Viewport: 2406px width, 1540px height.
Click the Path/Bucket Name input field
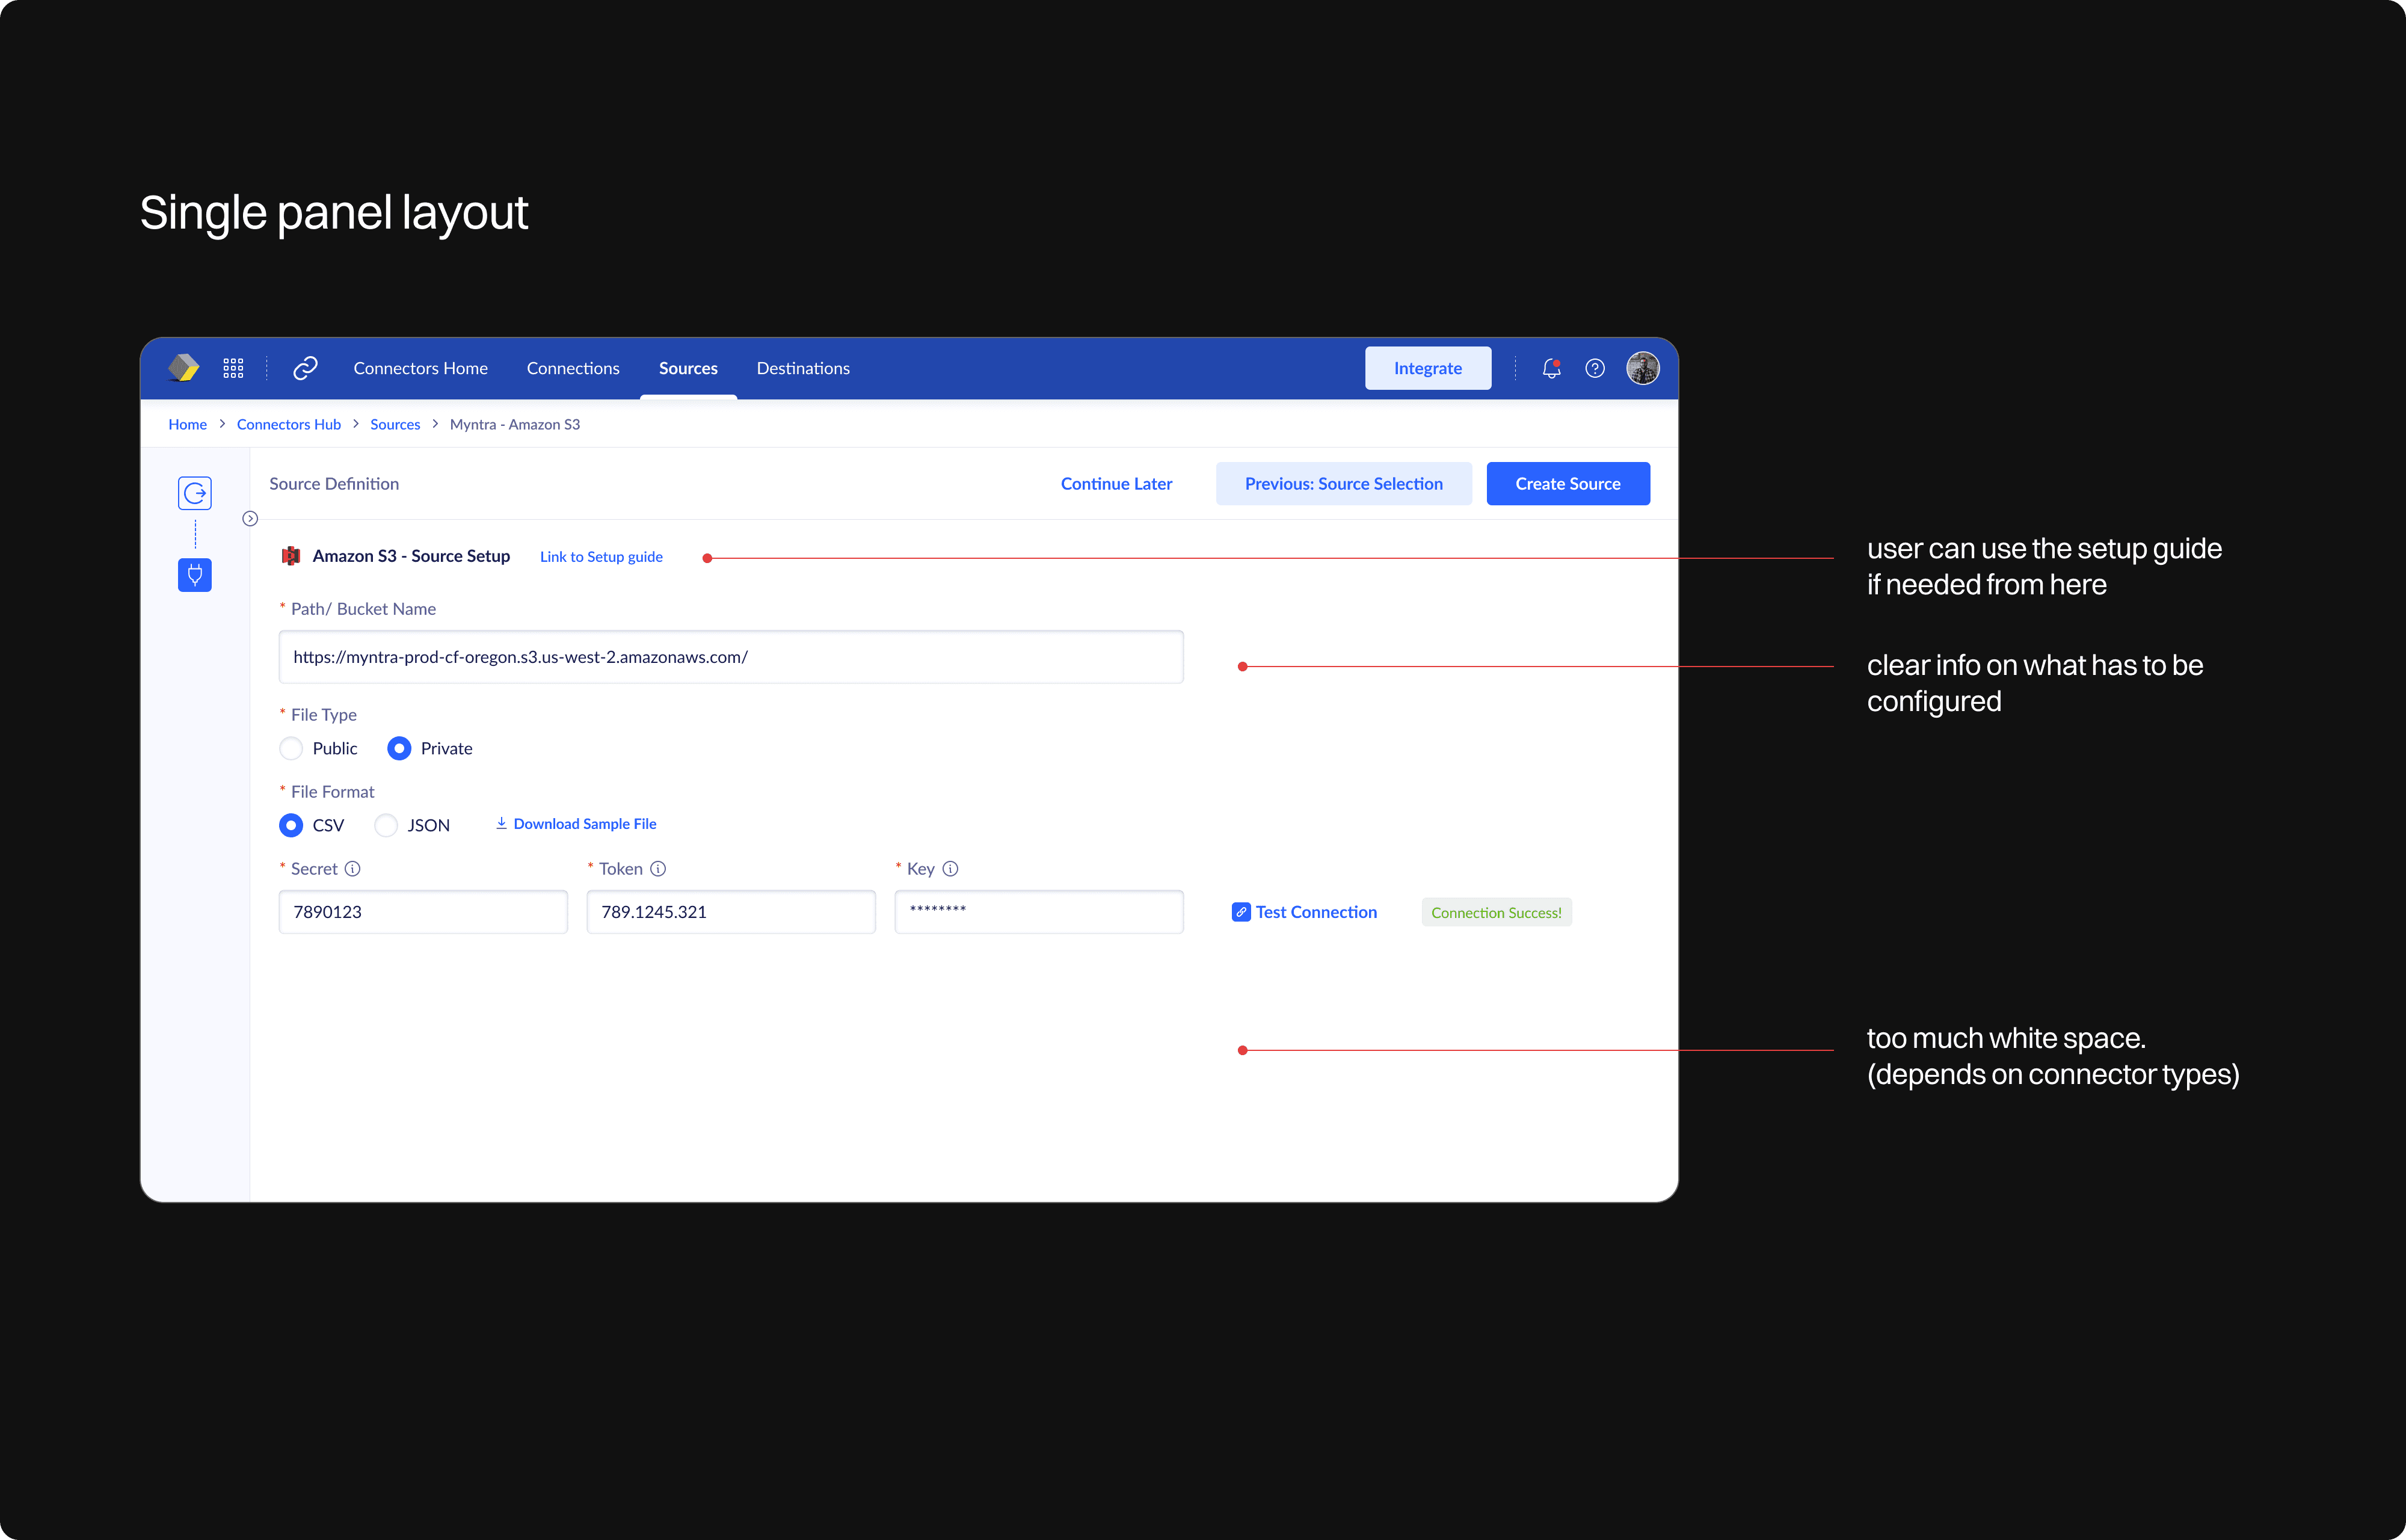[x=731, y=657]
